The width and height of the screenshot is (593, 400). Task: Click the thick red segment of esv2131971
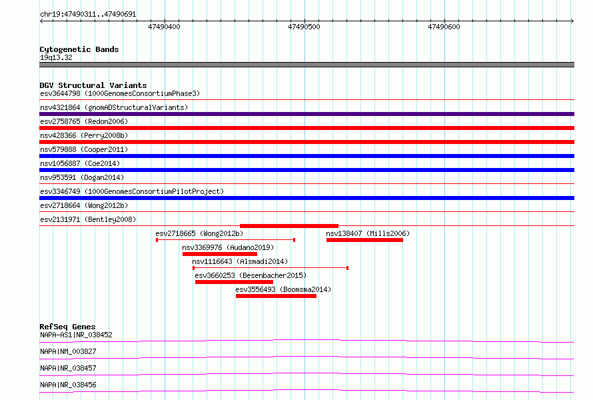[289, 226]
